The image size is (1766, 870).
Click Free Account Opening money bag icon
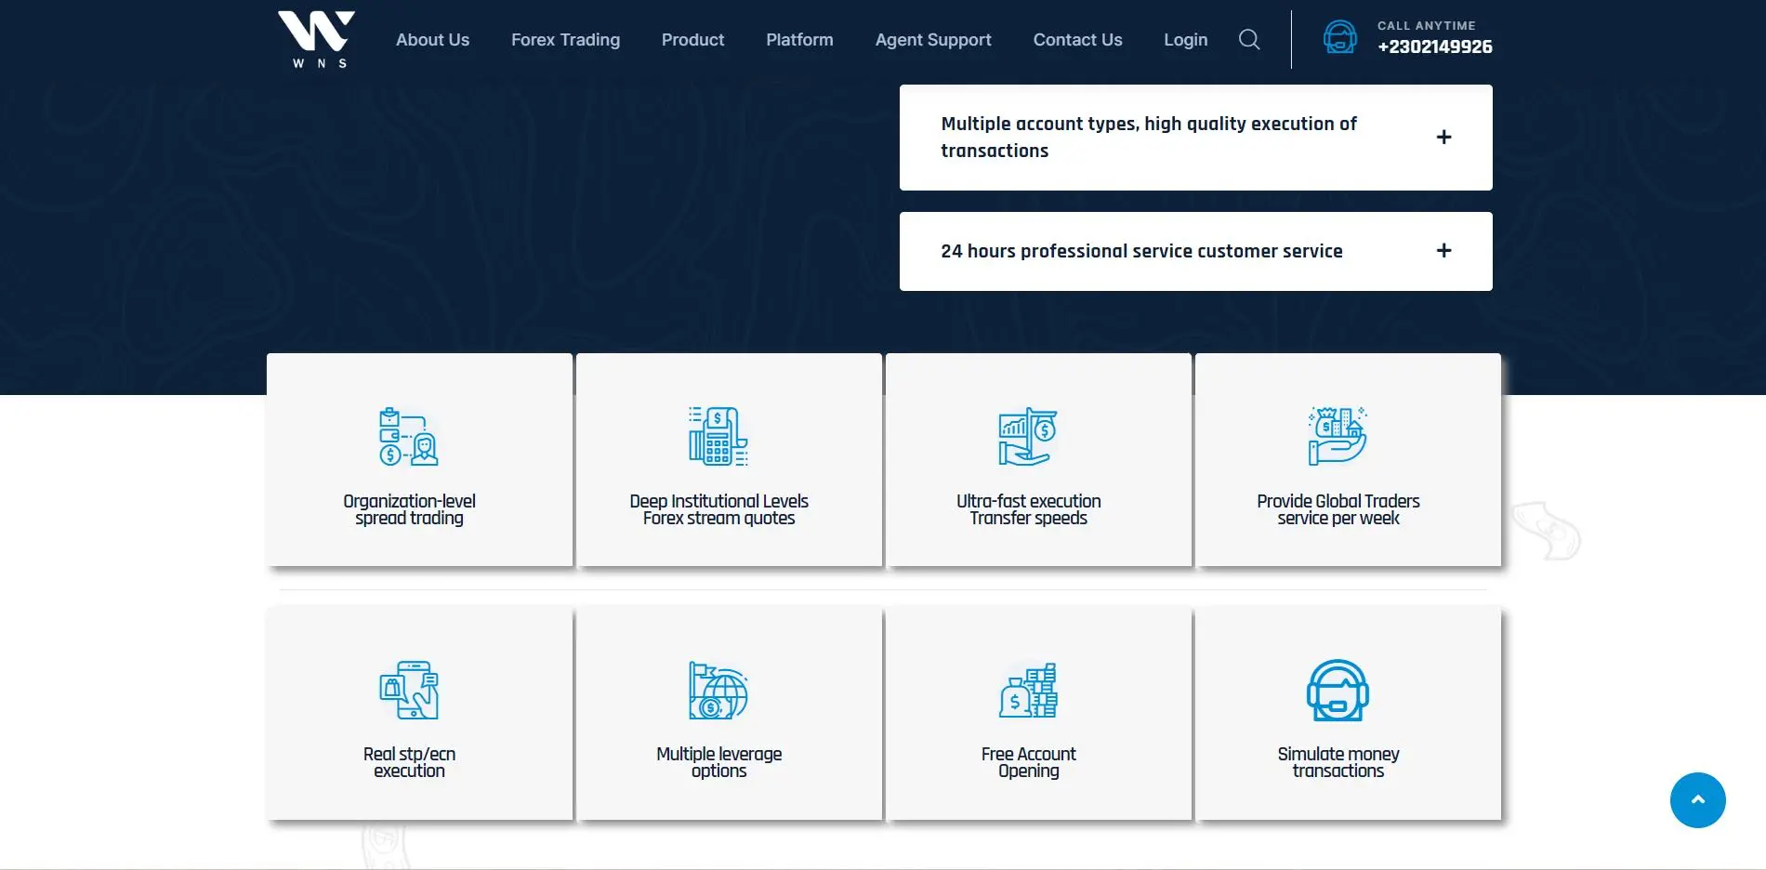(1028, 690)
